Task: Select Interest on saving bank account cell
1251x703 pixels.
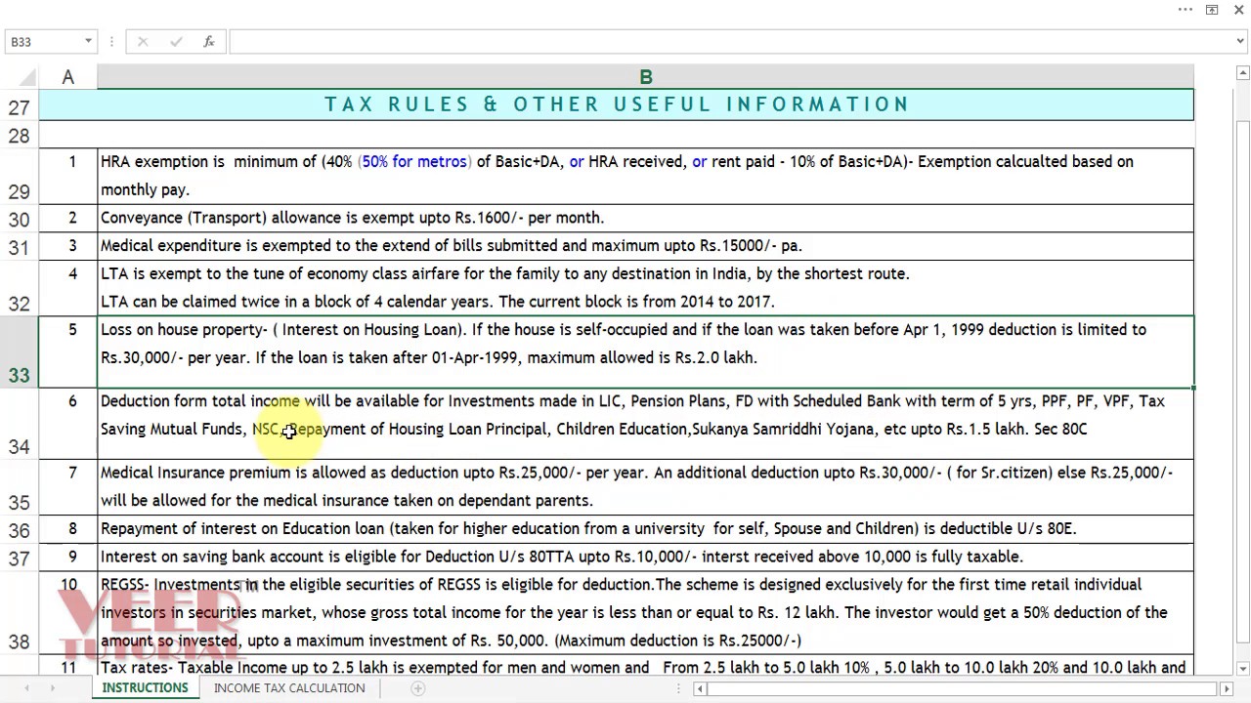Action: tap(645, 558)
